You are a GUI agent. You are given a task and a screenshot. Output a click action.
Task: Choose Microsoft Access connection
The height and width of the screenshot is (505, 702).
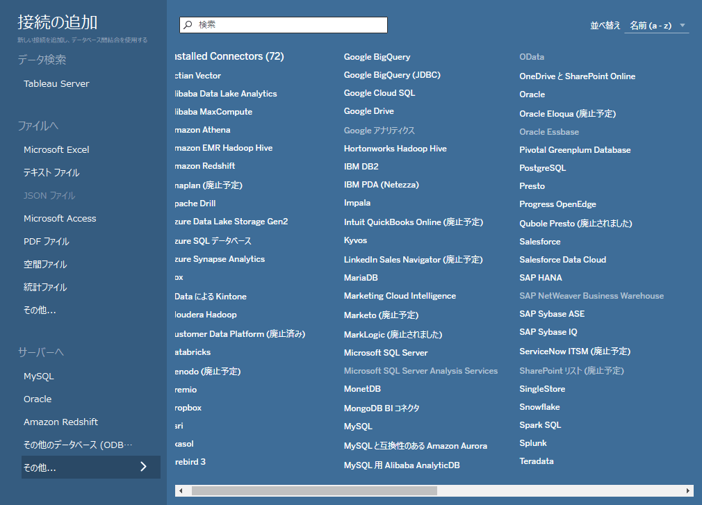click(x=60, y=219)
